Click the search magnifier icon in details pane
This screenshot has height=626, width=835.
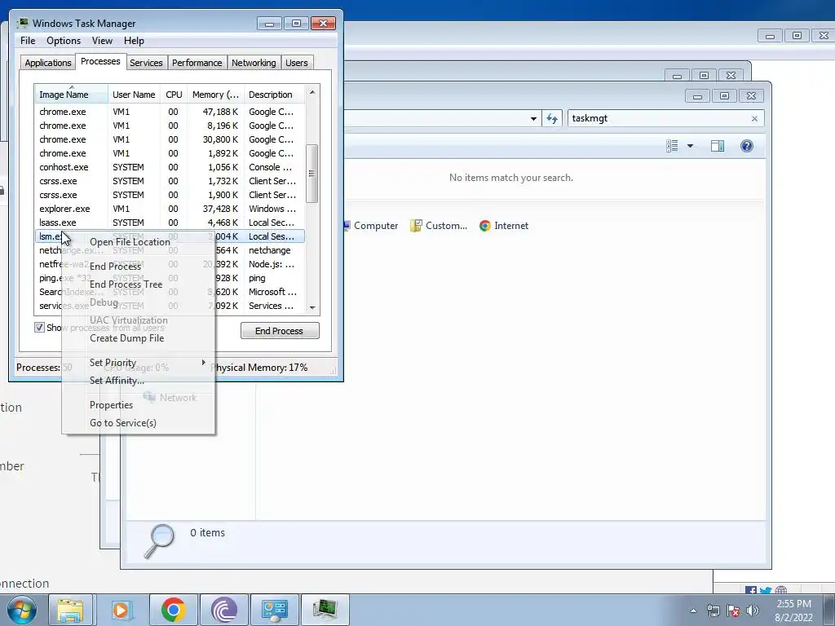159,540
